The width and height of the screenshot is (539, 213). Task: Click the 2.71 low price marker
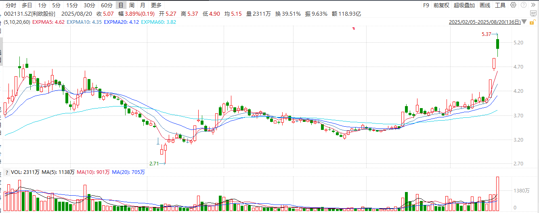pos(154,164)
